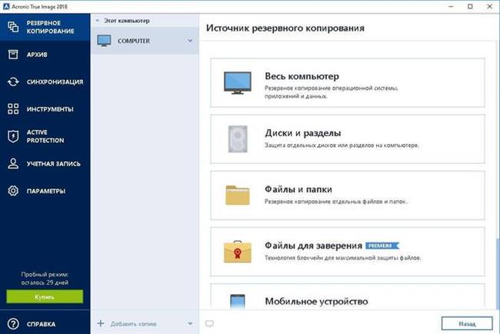Screen dimensions: 500x334
Task: Click the Назад button
Action: 467,323
